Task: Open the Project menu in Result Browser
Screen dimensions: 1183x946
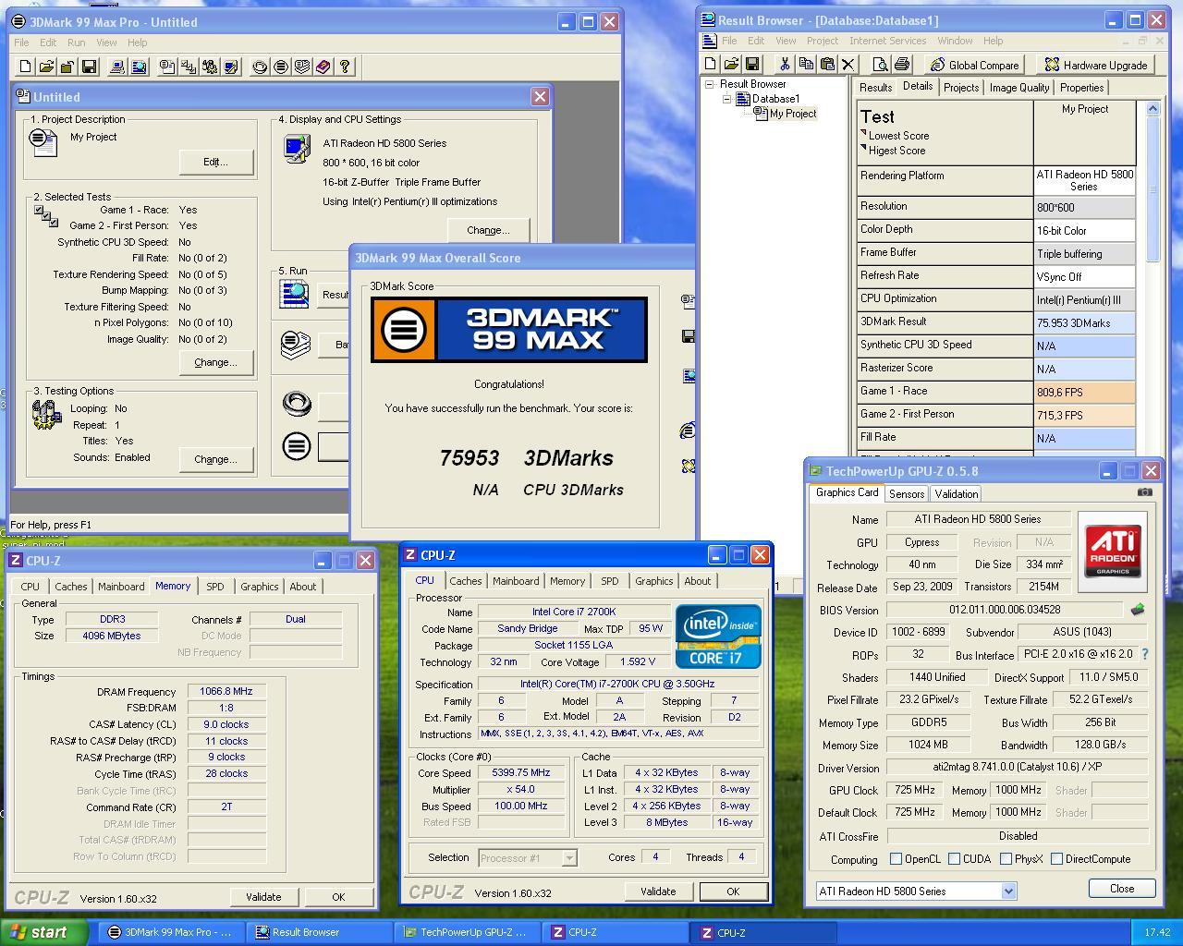Action: click(x=822, y=41)
